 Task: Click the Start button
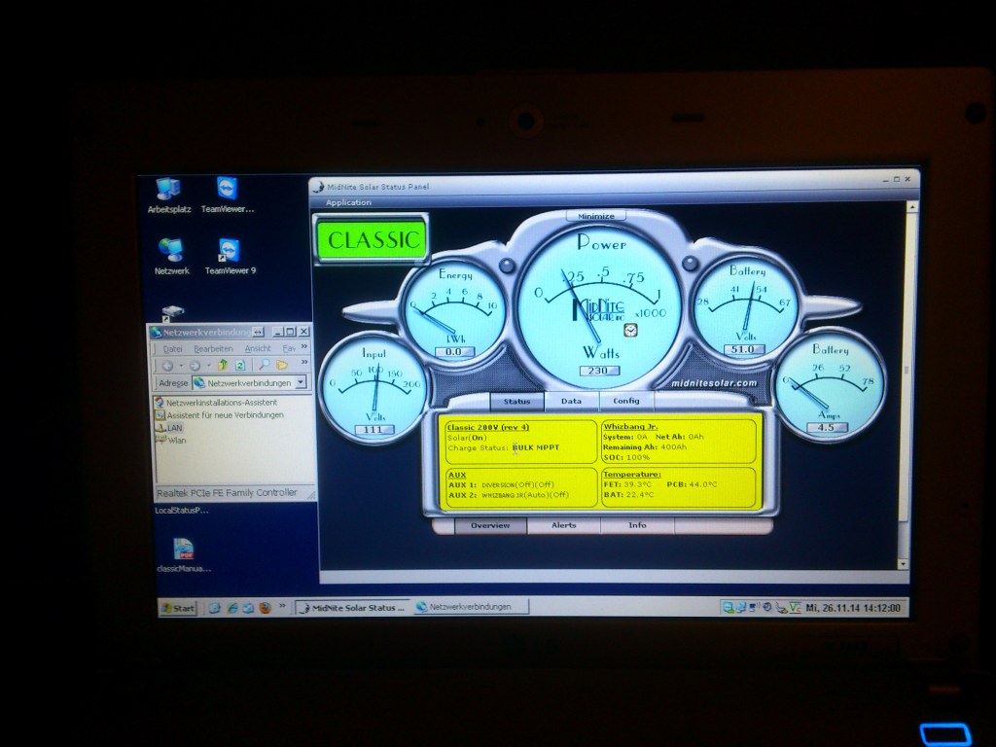178,608
